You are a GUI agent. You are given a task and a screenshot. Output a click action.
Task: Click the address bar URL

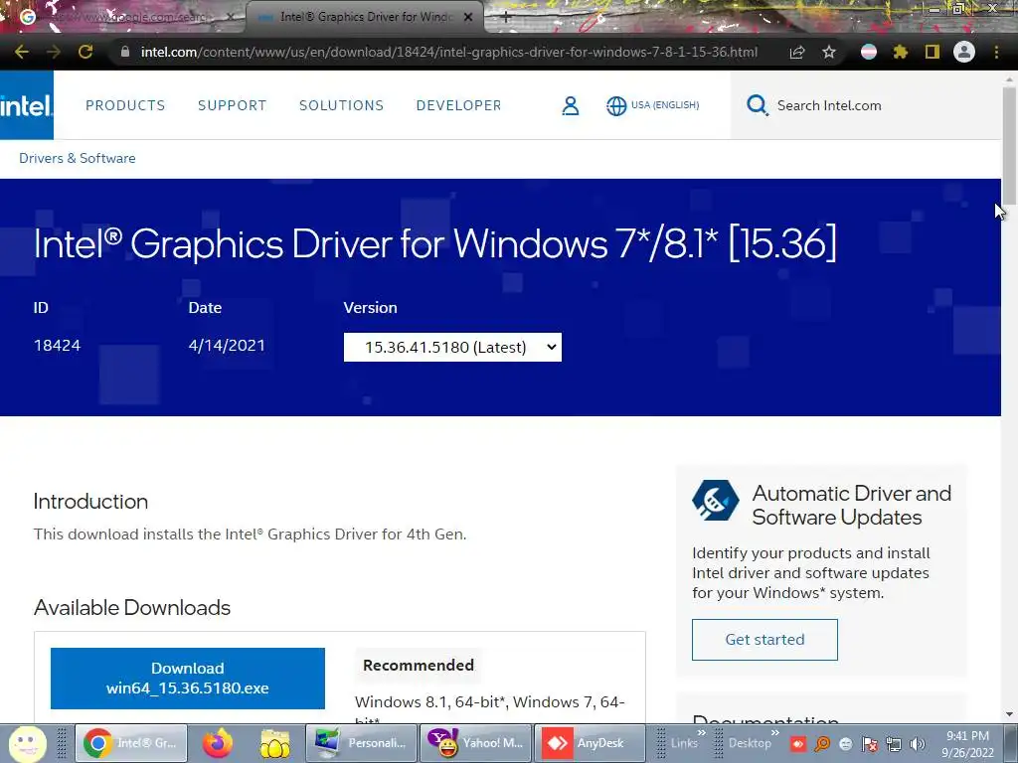[x=448, y=52]
